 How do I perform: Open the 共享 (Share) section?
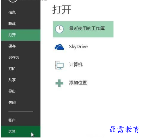coord(20,80)
